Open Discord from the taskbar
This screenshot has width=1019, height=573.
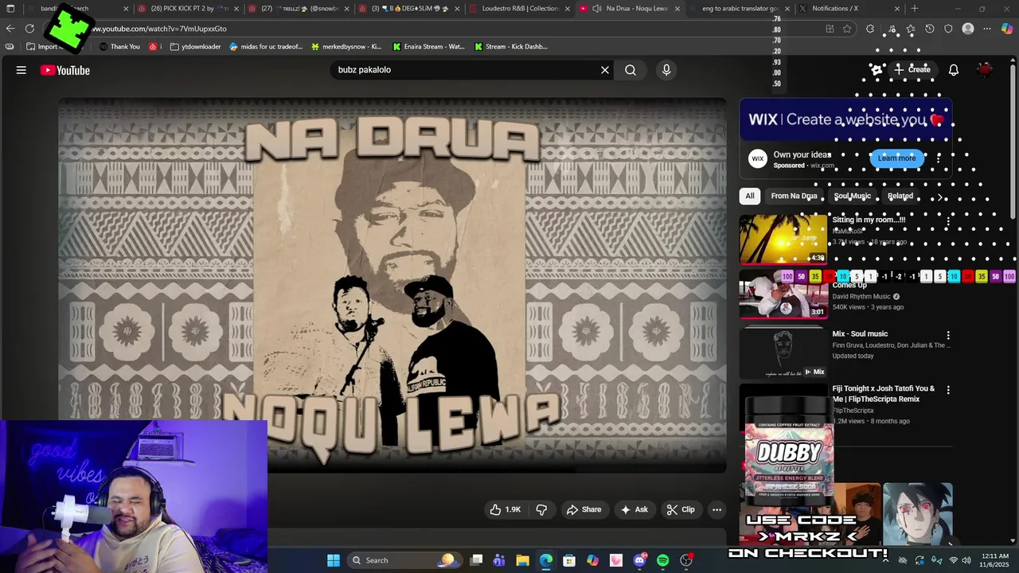(x=639, y=560)
